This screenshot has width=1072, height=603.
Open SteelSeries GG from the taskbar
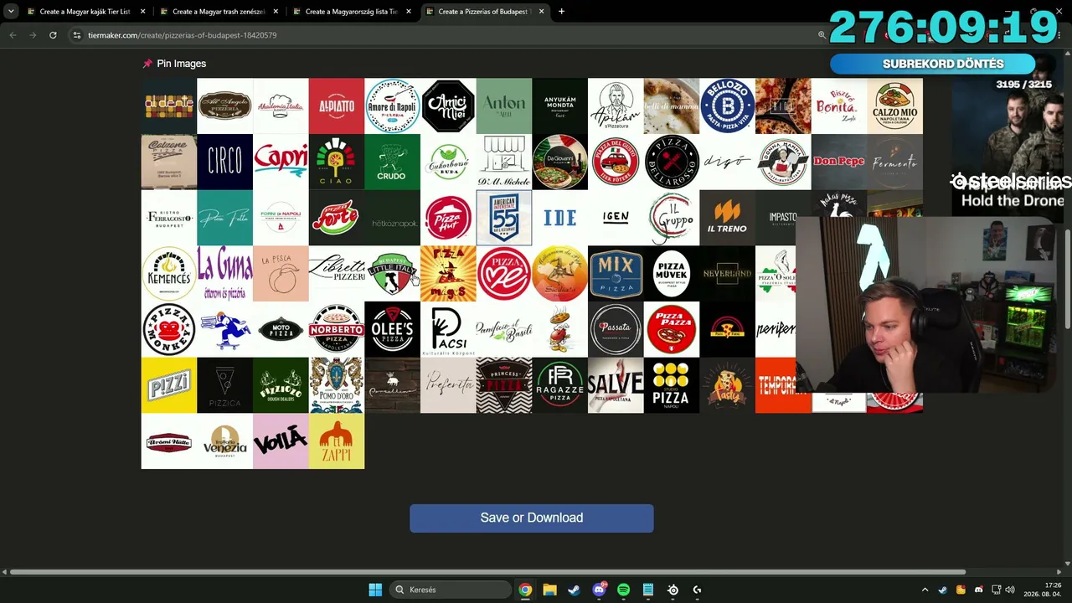[673, 590]
